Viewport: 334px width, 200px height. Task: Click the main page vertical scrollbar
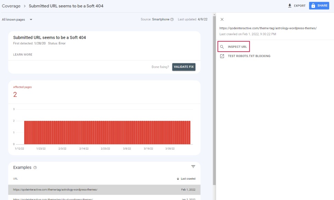pyautogui.click(x=214, y=103)
